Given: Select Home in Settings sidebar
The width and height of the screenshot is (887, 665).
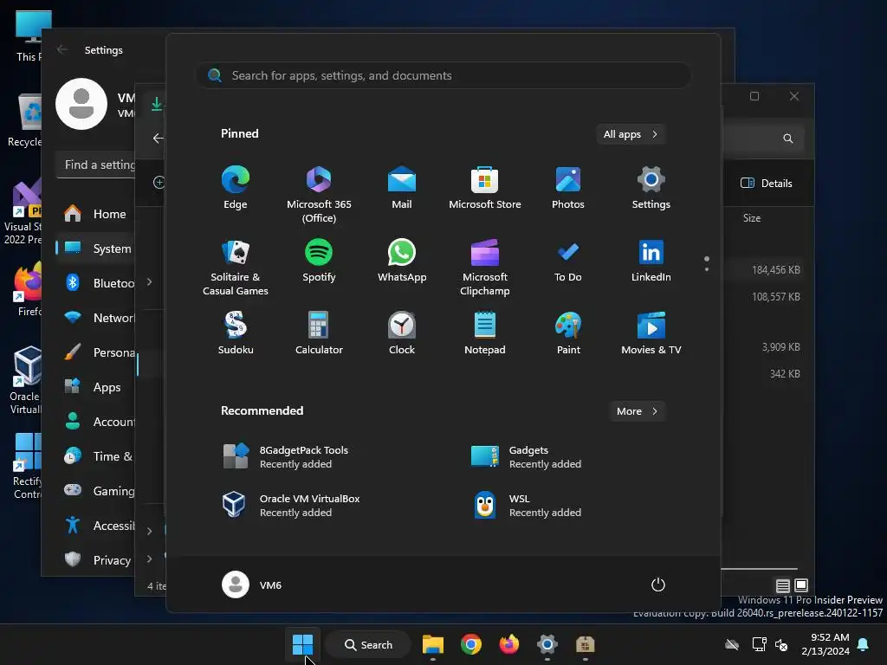Looking at the screenshot, I should 95,214.
